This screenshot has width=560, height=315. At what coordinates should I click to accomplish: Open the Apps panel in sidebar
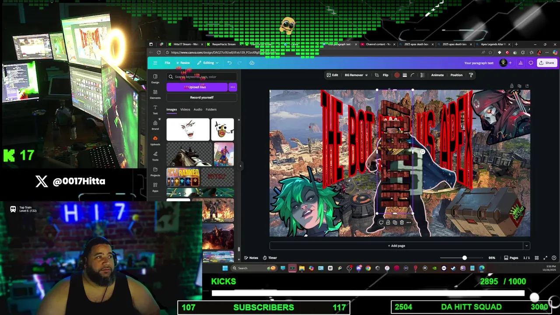click(x=155, y=187)
